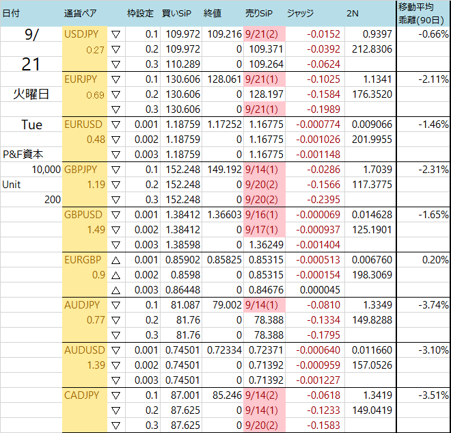Click the closing value 0.85825

point(224,260)
